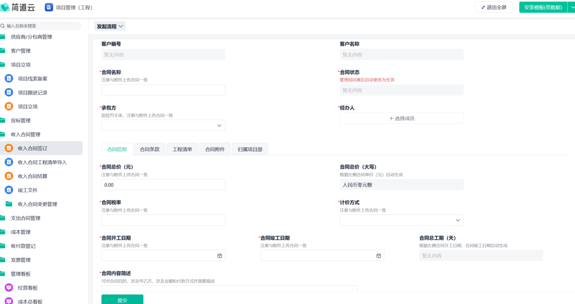Switch to the 合同附件 tab
The height and width of the screenshot is (304, 575).
(215, 149)
